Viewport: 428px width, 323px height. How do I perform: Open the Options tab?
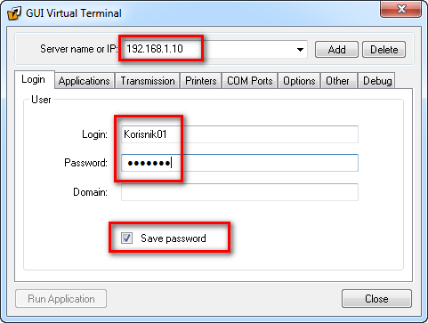(x=299, y=81)
